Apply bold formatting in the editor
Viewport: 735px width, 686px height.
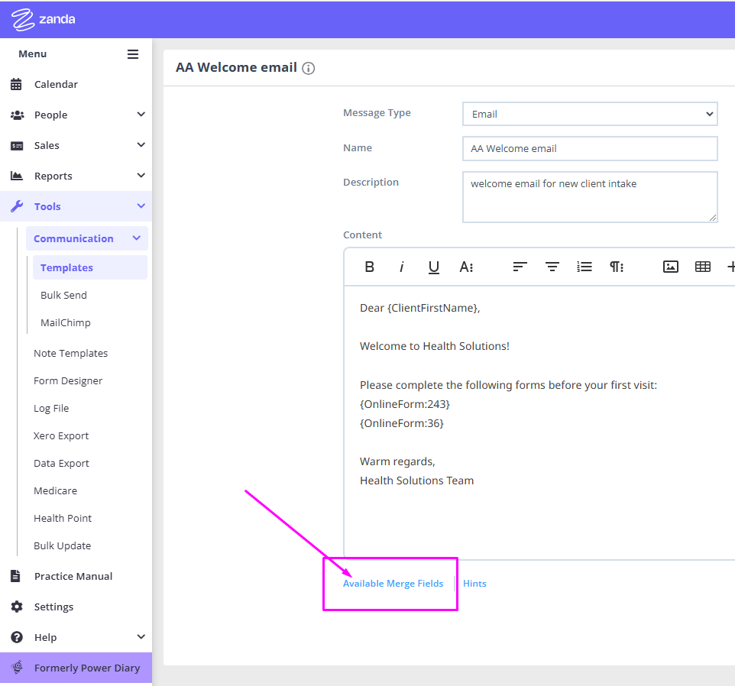click(x=370, y=267)
